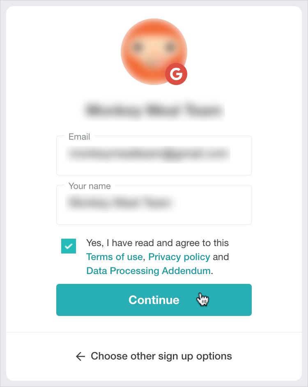The height and width of the screenshot is (387, 308).
Task: Click the white checkmark in the teal box
Action: [x=69, y=246]
